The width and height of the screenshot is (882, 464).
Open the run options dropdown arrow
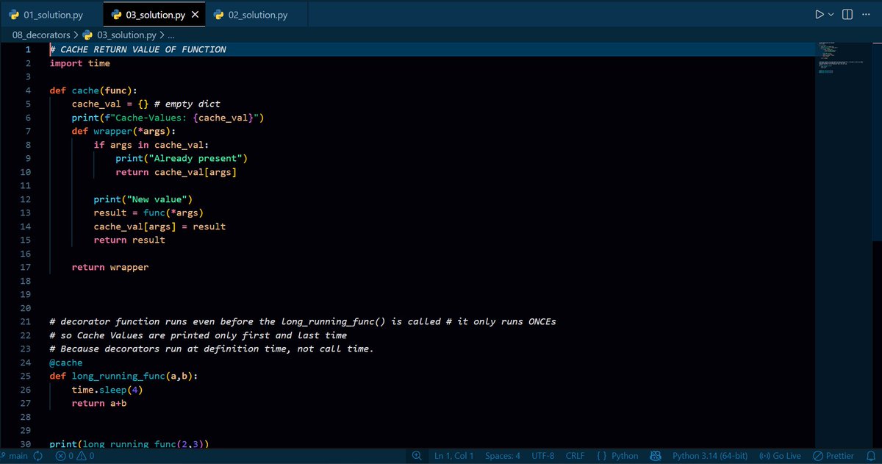831,15
